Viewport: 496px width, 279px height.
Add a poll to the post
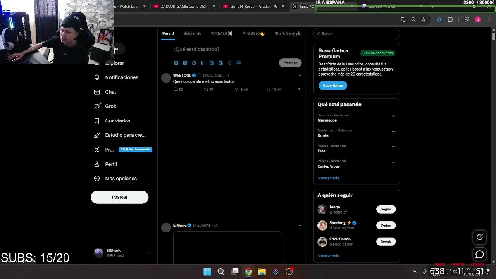203,63
